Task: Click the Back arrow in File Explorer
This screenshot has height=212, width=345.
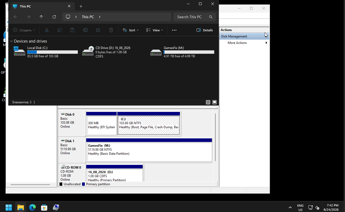Action: tap(16, 17)
